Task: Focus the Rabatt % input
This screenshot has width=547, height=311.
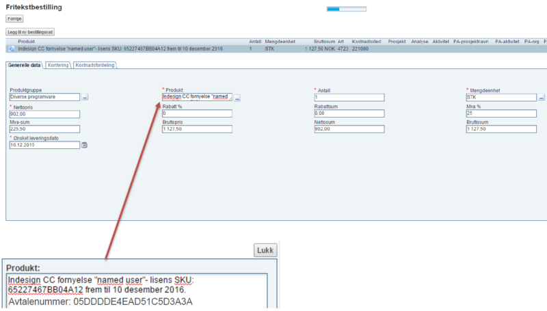Action: click(x=197, y=113)
